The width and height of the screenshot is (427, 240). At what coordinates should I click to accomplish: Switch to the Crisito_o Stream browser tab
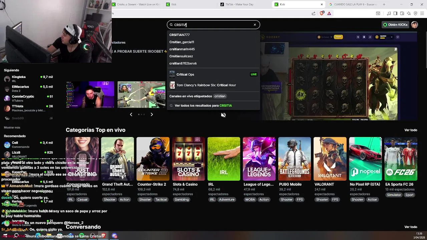(x=136, y=4)
